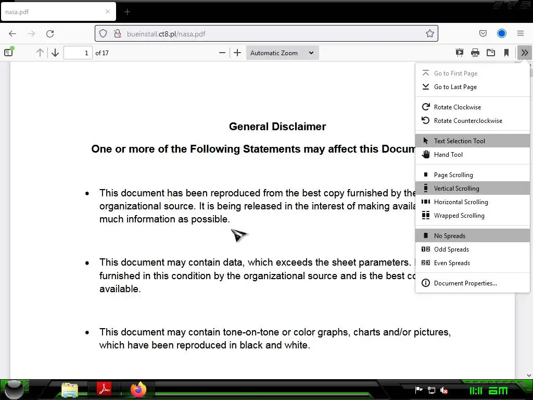
Task: Click the insecure connection lock icon
Action: click(x=117, y=33)
